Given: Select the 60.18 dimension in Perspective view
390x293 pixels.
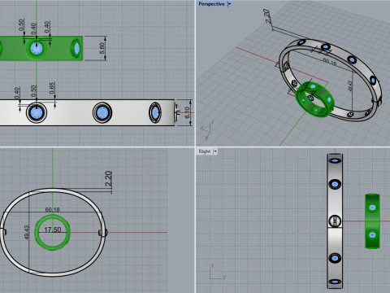Looking at the screenshot, I should [x=330, y=62].
